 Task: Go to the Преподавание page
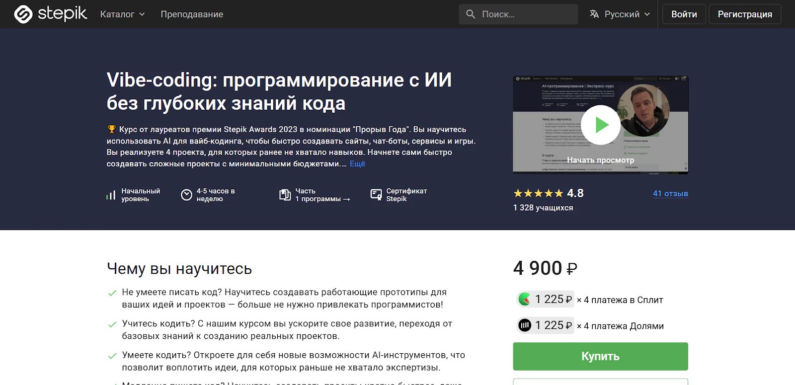pyautogui.click(x=192, y=14)
